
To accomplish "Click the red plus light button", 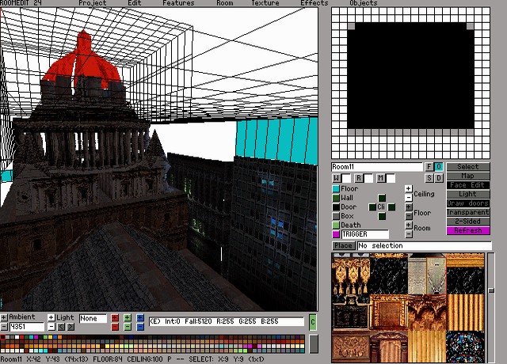I will tap(115, 318).
